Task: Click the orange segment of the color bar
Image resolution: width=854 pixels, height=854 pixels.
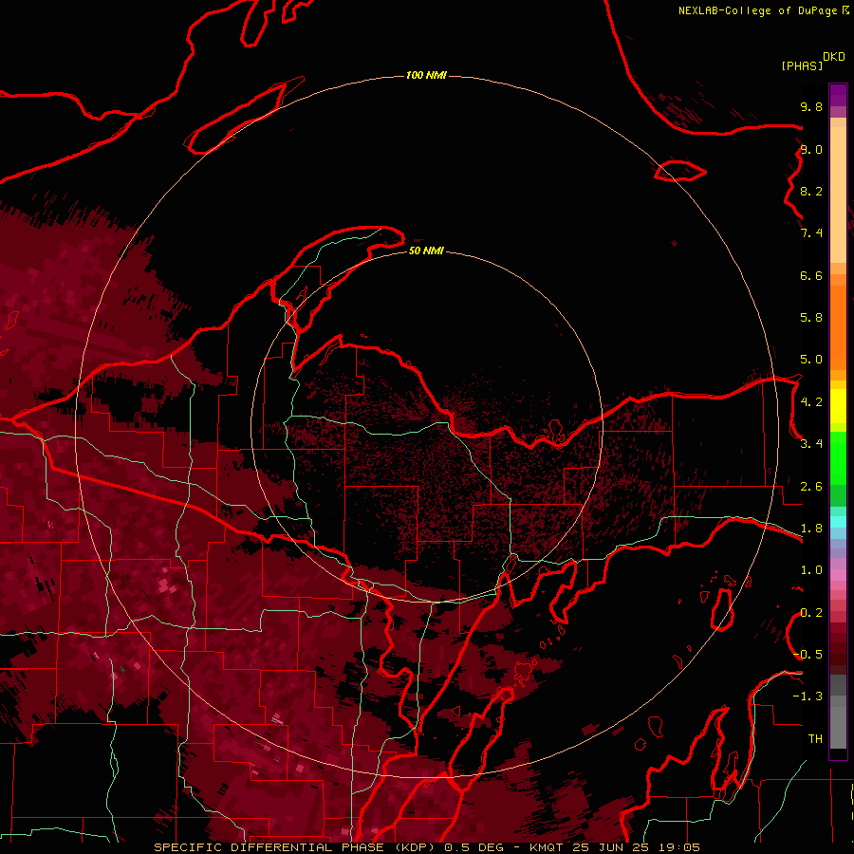Action: click(838, 326)
